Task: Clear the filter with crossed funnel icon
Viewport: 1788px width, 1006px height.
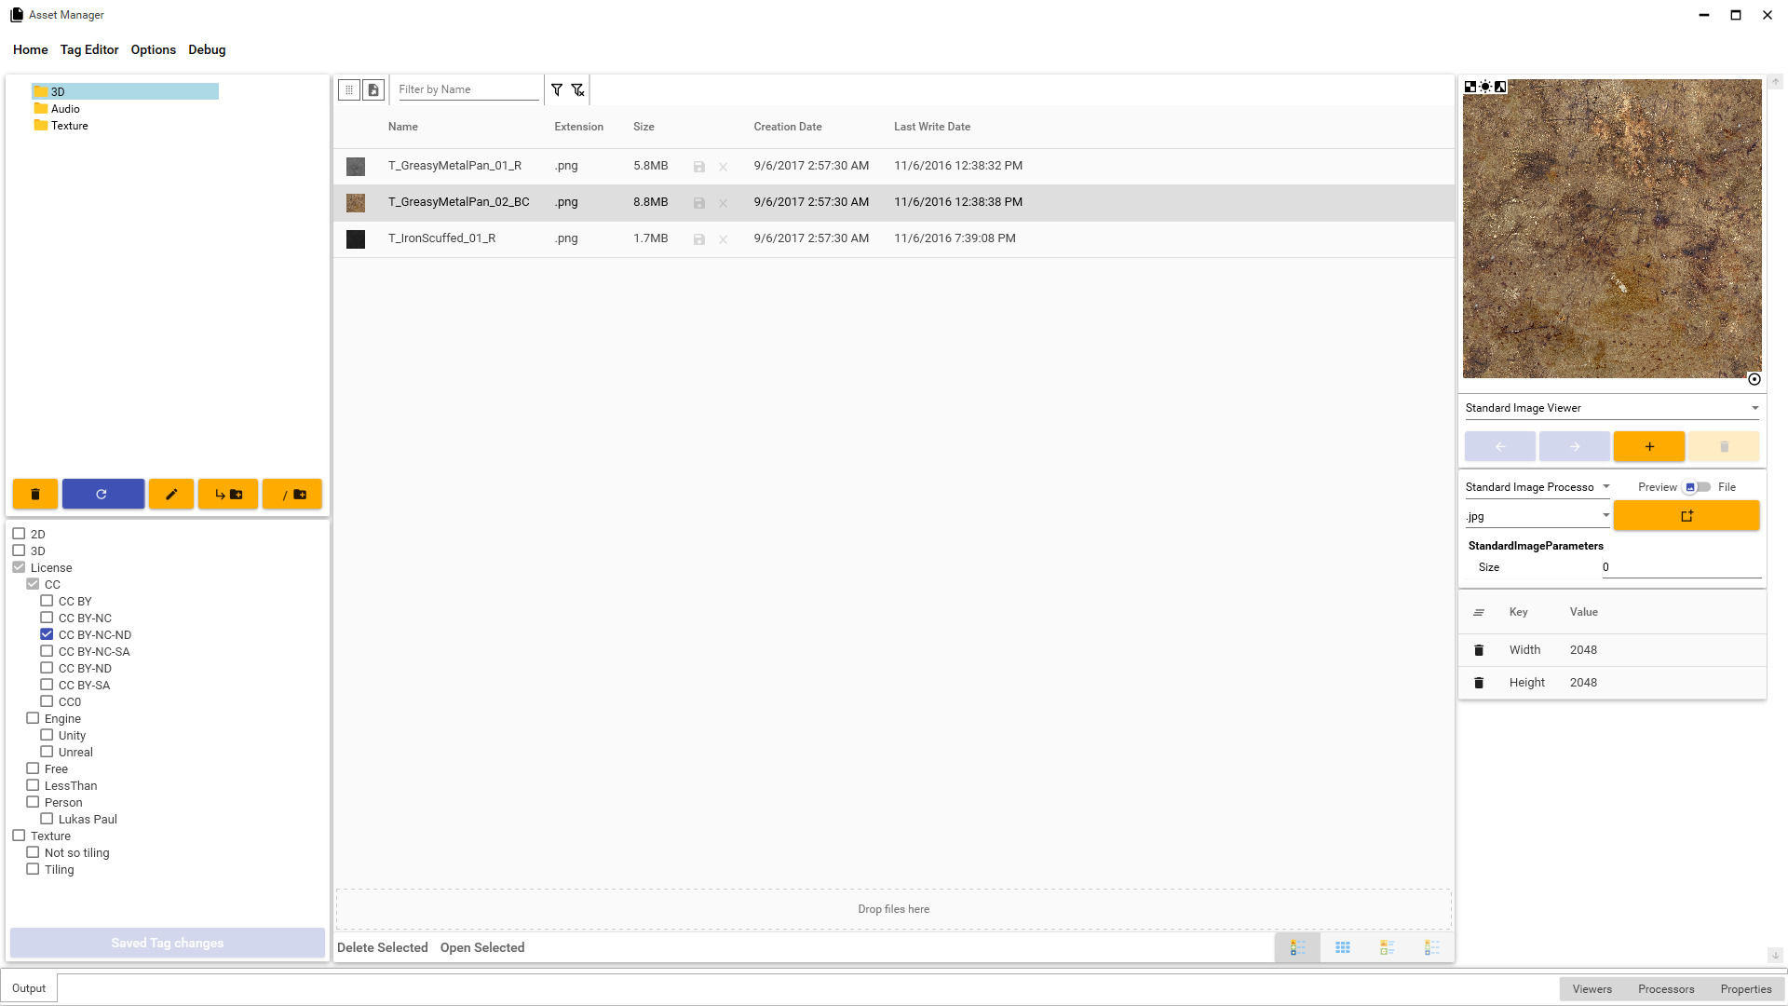Action: click(x=578, y=89)
